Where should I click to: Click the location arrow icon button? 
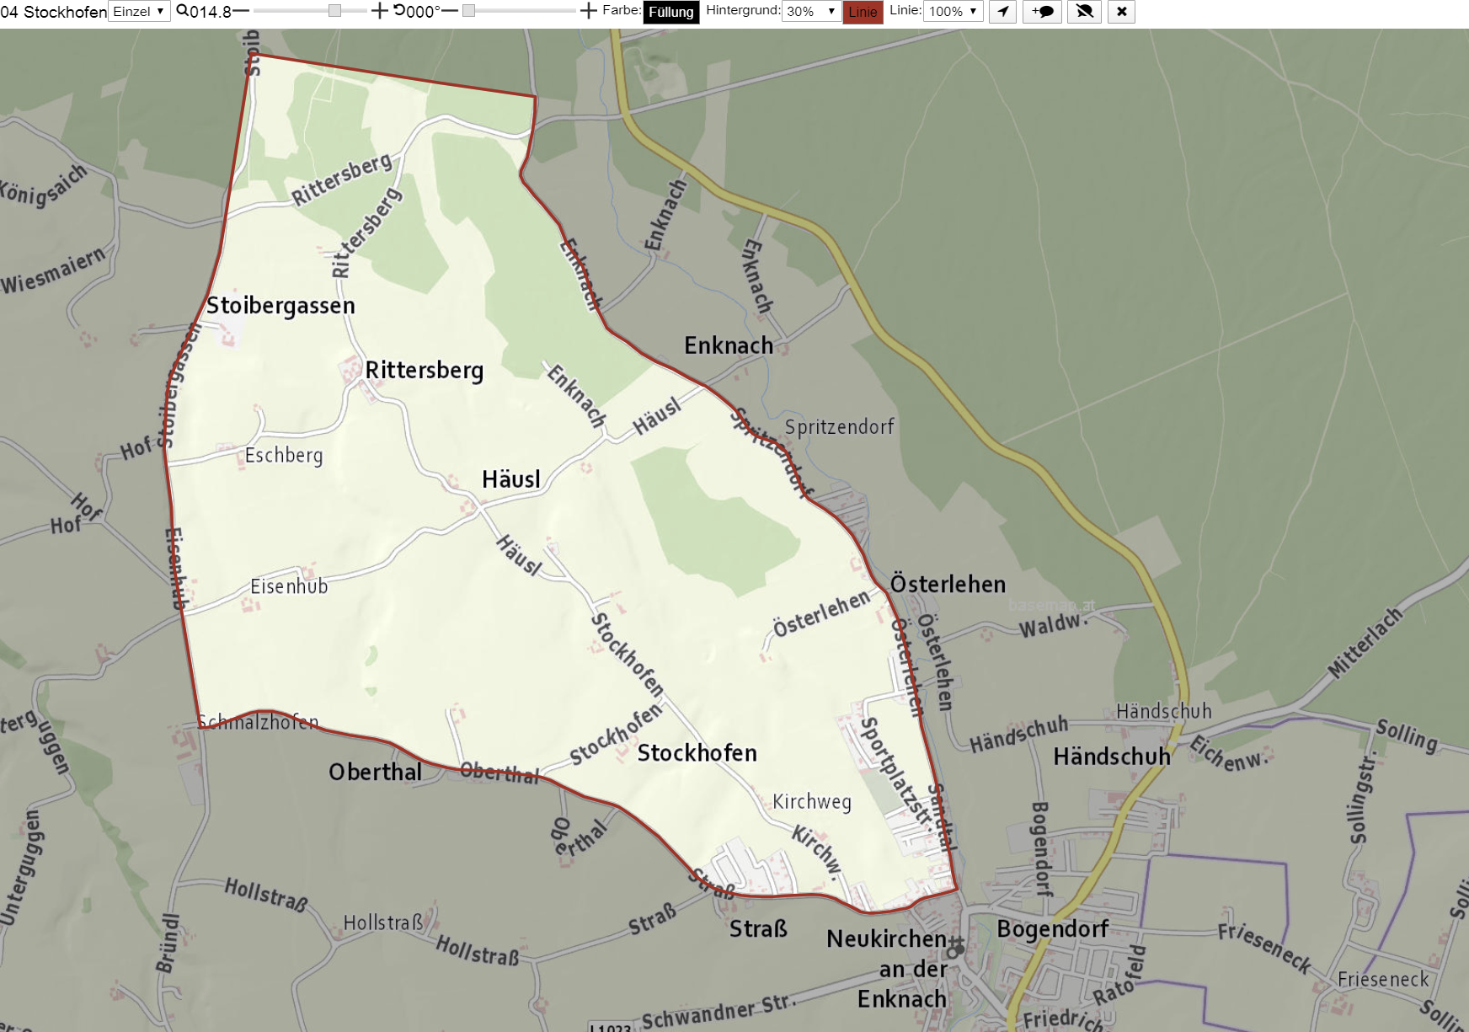(x=1002, y=12)
